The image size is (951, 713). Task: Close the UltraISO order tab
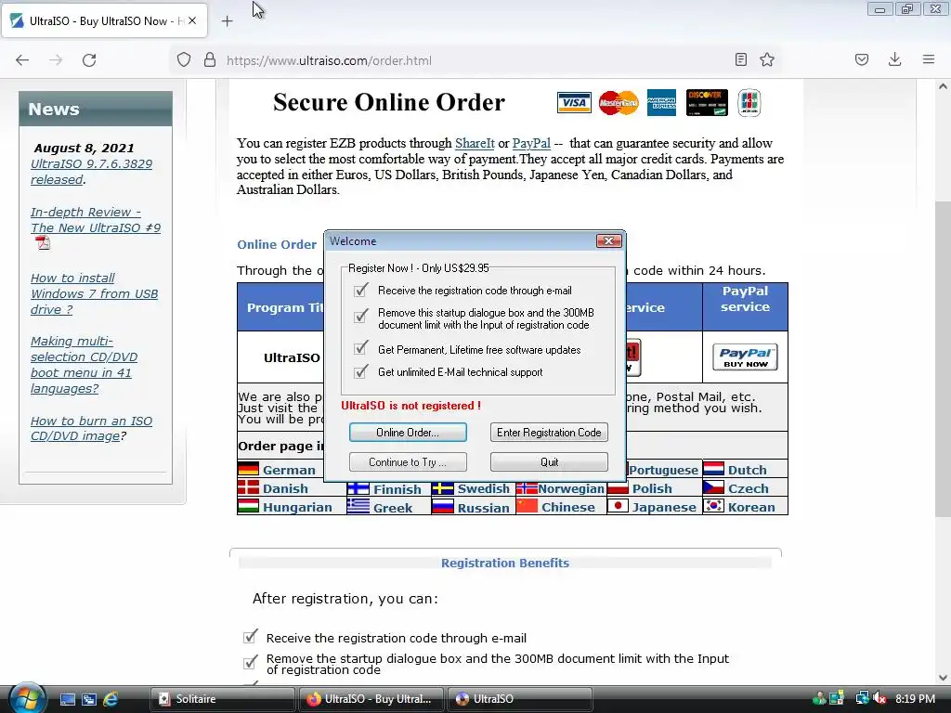(192, 20)
